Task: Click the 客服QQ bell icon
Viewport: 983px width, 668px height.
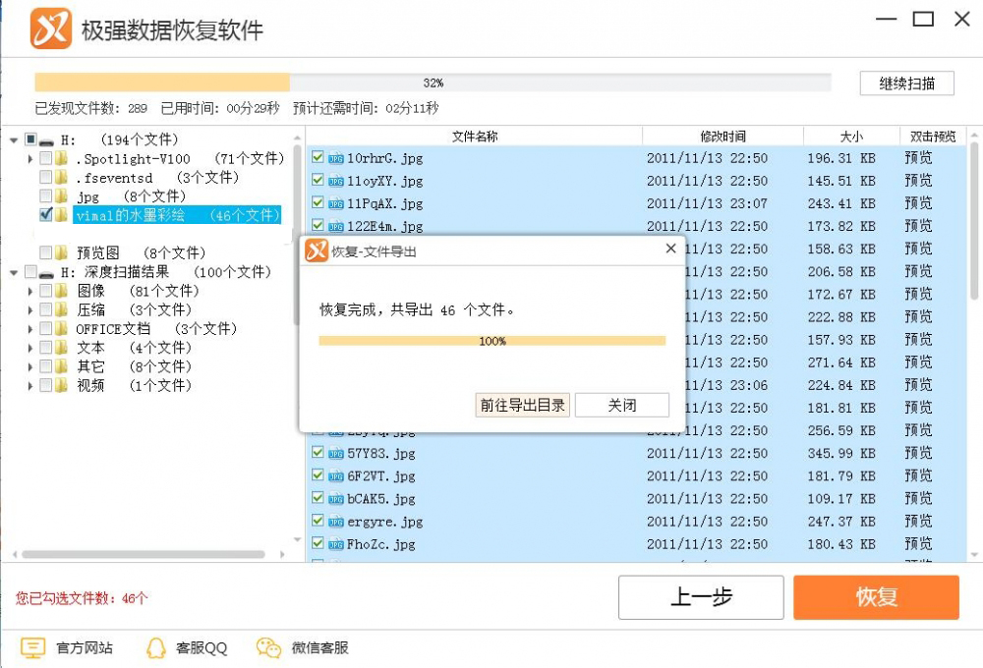Action: [154, 647]
